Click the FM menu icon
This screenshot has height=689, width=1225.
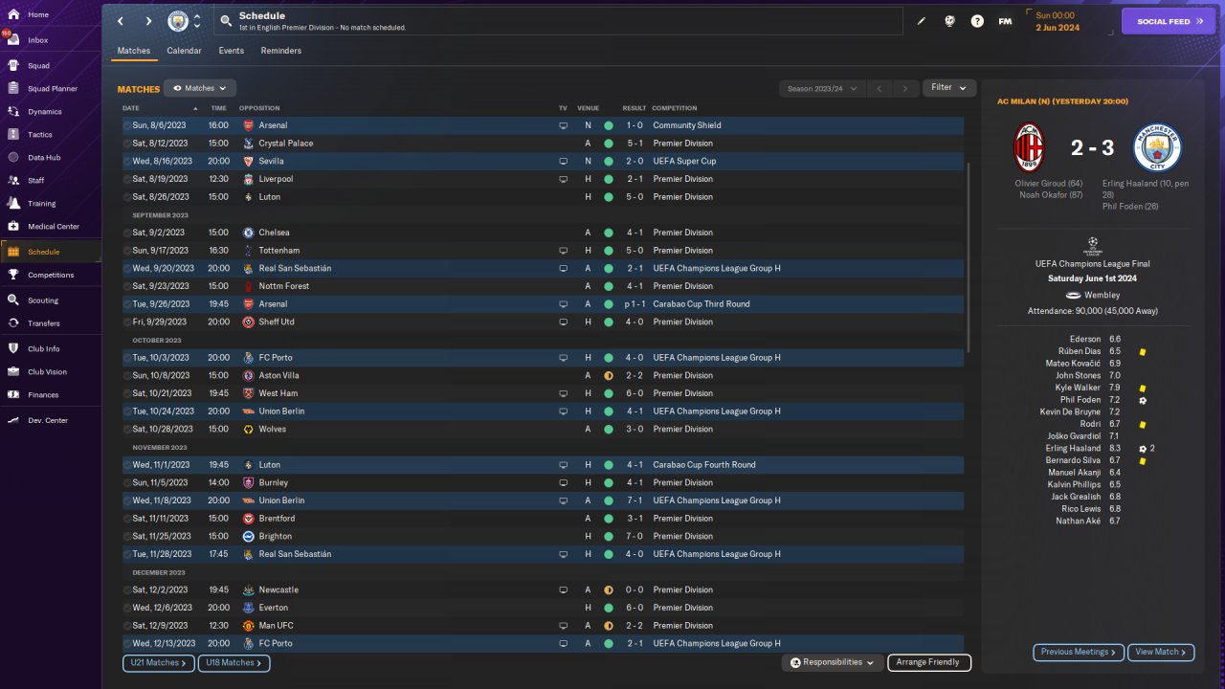click(x=1005, y=21)
